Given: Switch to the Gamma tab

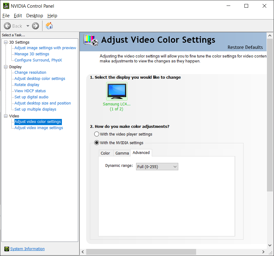Looking at the screenshot, I should pos(122,153).
